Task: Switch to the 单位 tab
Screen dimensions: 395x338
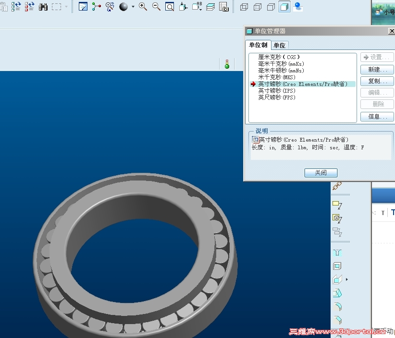Action: (x=279, y=45)
